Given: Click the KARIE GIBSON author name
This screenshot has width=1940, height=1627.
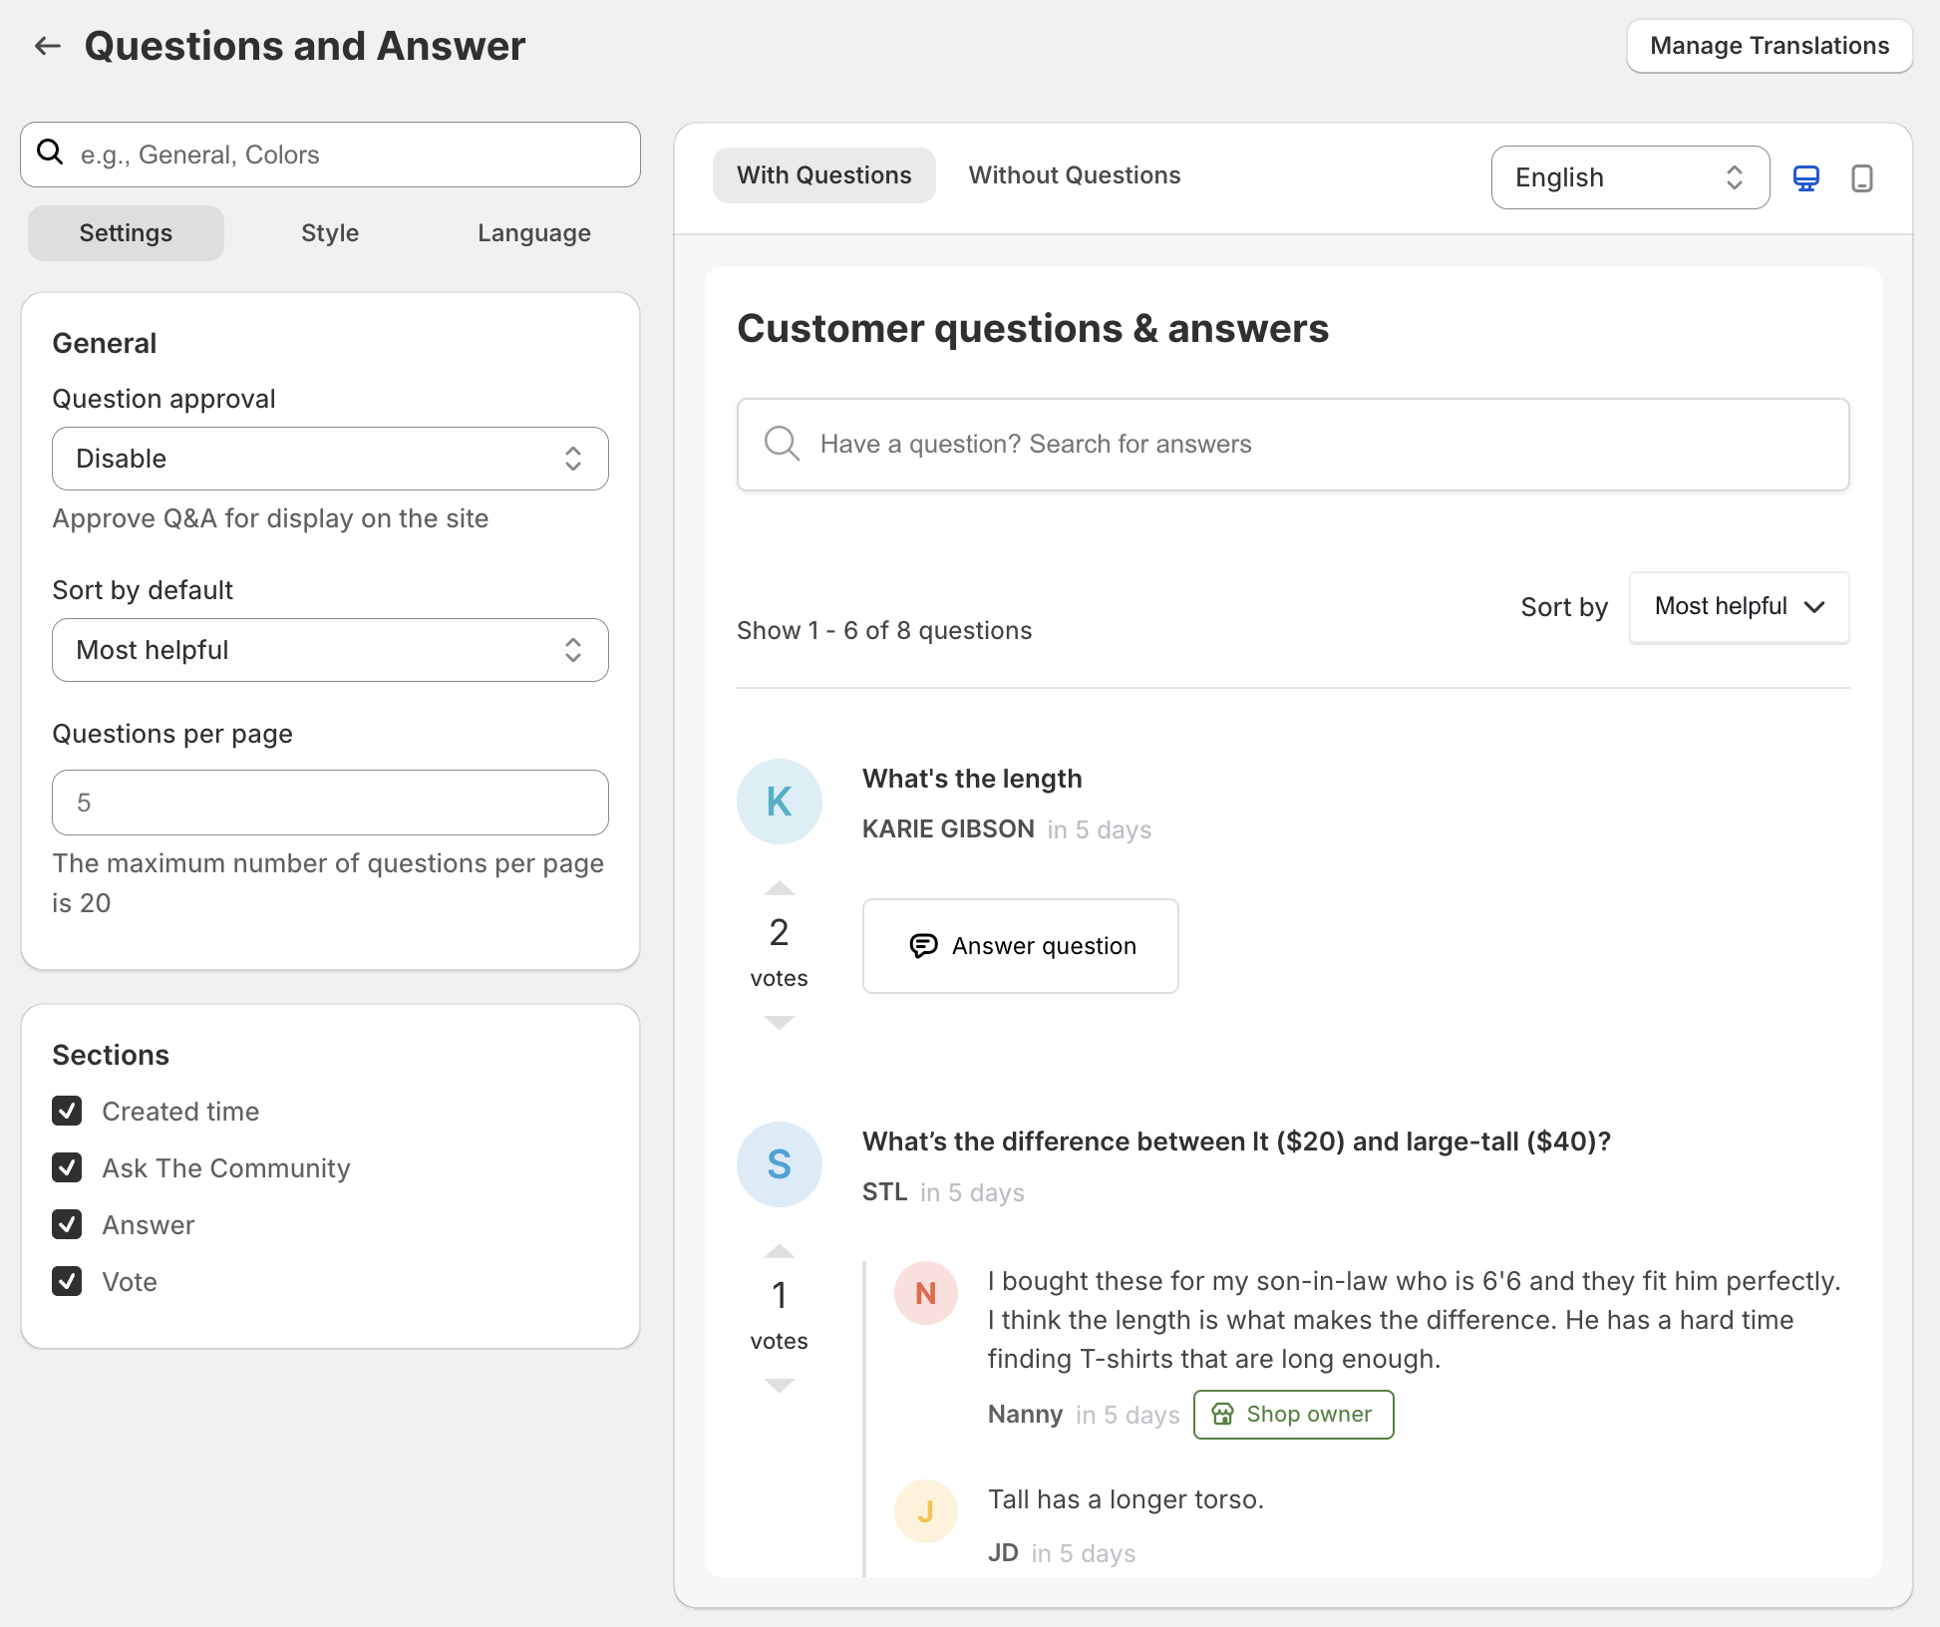Looking at the screenshot, I should point(948,829).
